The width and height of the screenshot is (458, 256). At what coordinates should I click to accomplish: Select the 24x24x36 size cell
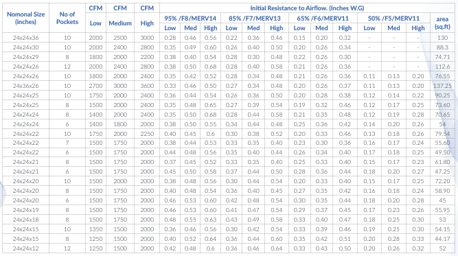25,38
